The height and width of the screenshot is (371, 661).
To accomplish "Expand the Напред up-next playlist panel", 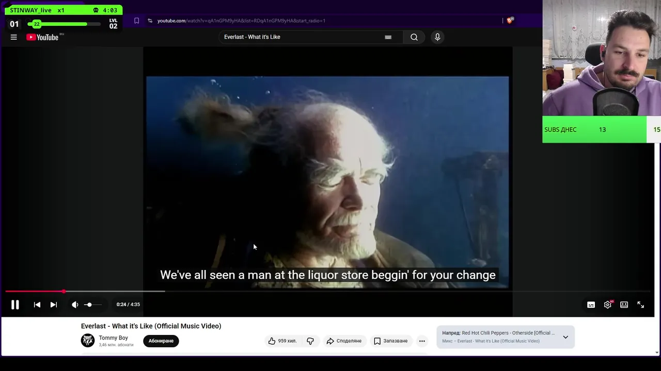I will pyautogui.click(x=565, y=337).
